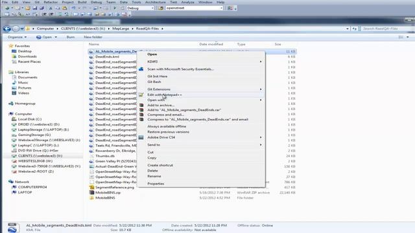
Task: Start debugging with the green play icon
Action: (115, 8)
